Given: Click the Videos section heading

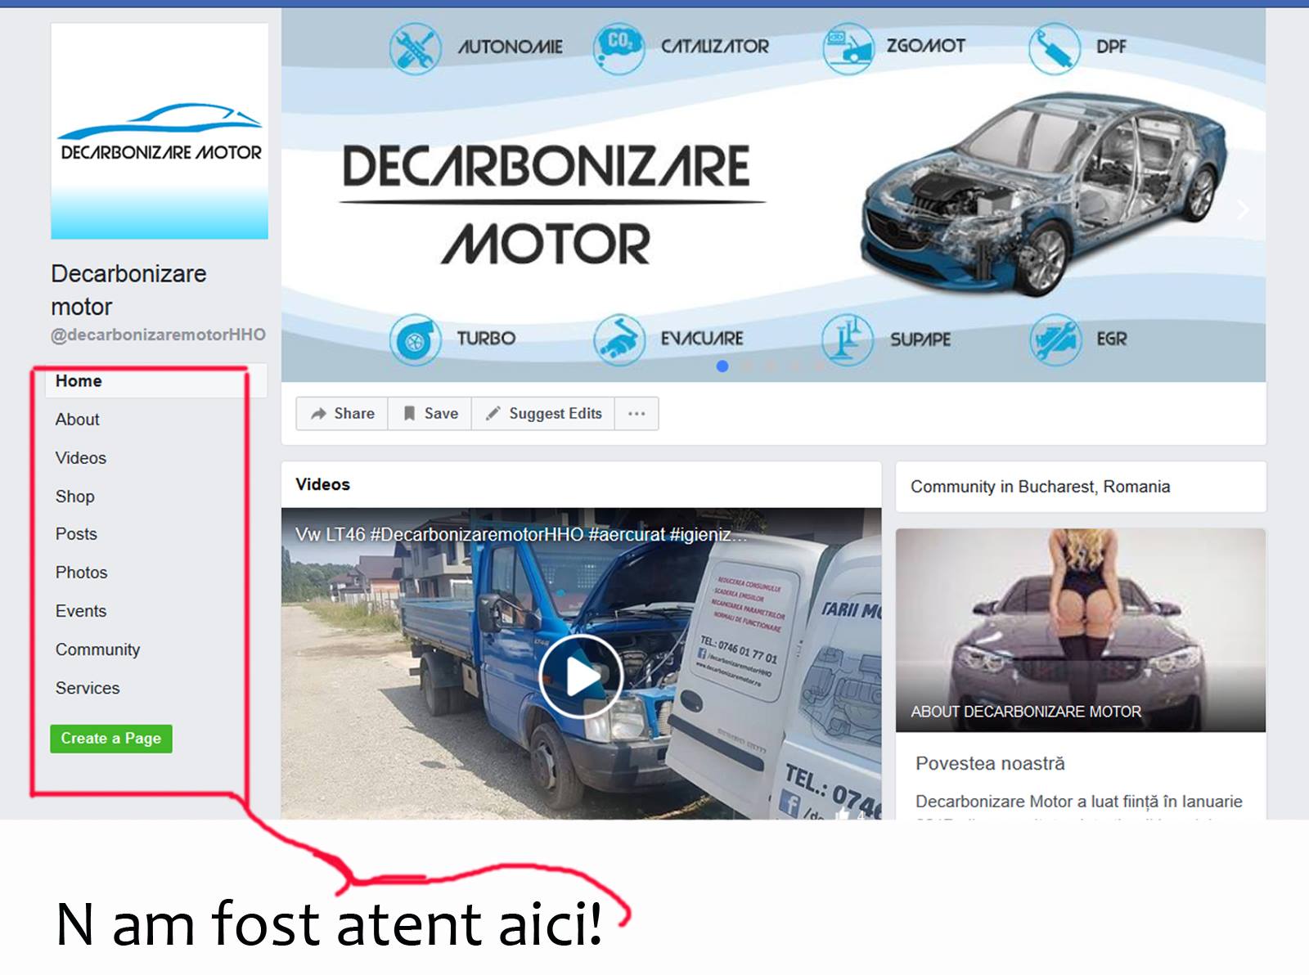Looking at the screenshot, I should click(322, 484).
